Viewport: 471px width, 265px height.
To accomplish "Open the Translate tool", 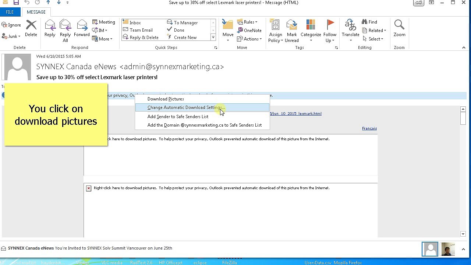I will tap(350, 31).
